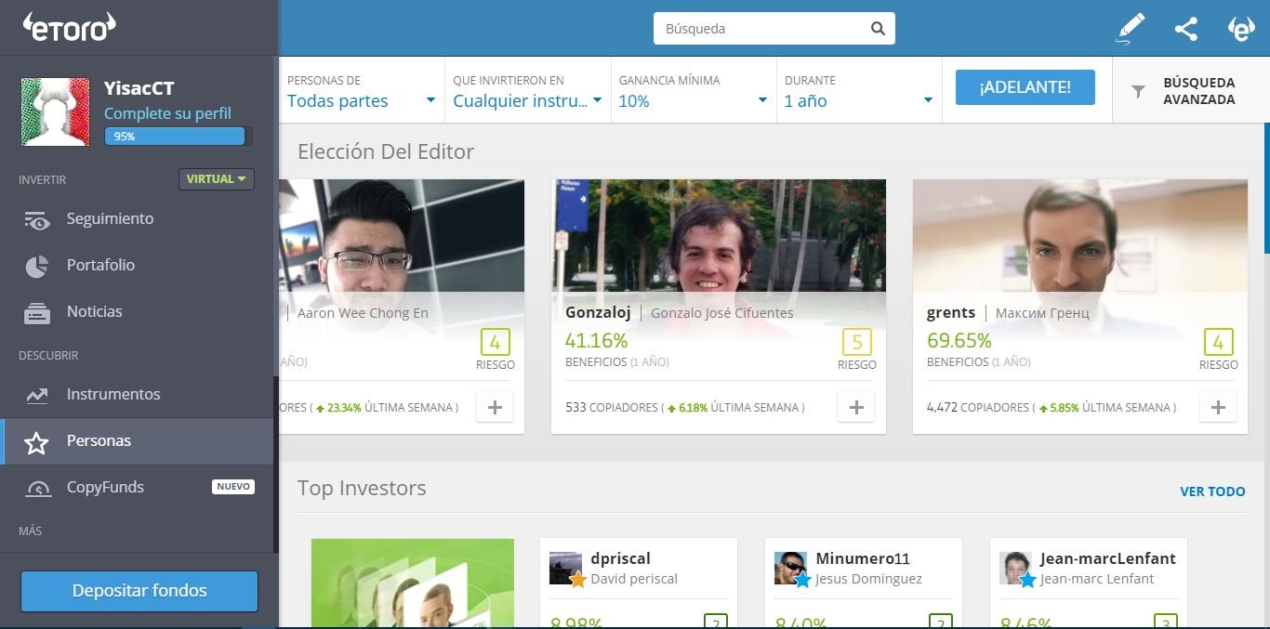Click dpriscal's avatar picture

(x=565, y=569)
